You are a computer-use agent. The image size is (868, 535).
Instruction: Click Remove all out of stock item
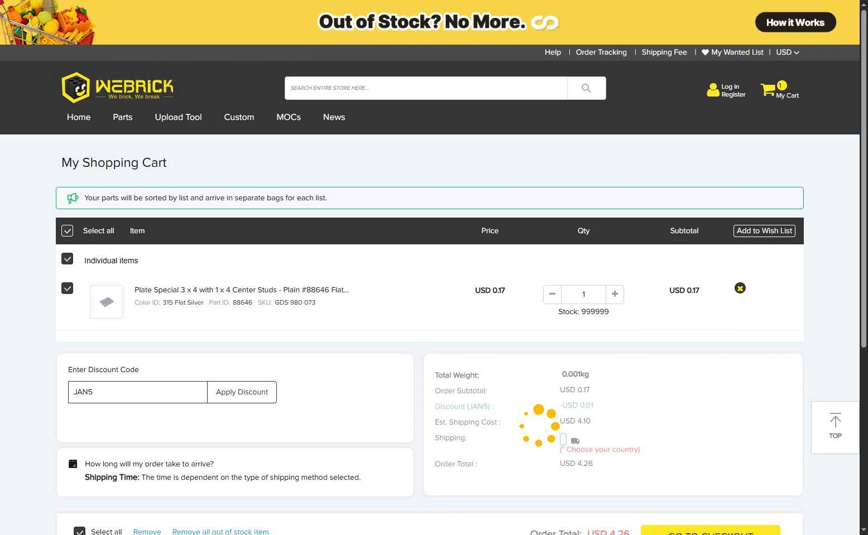tap(220, 532)
